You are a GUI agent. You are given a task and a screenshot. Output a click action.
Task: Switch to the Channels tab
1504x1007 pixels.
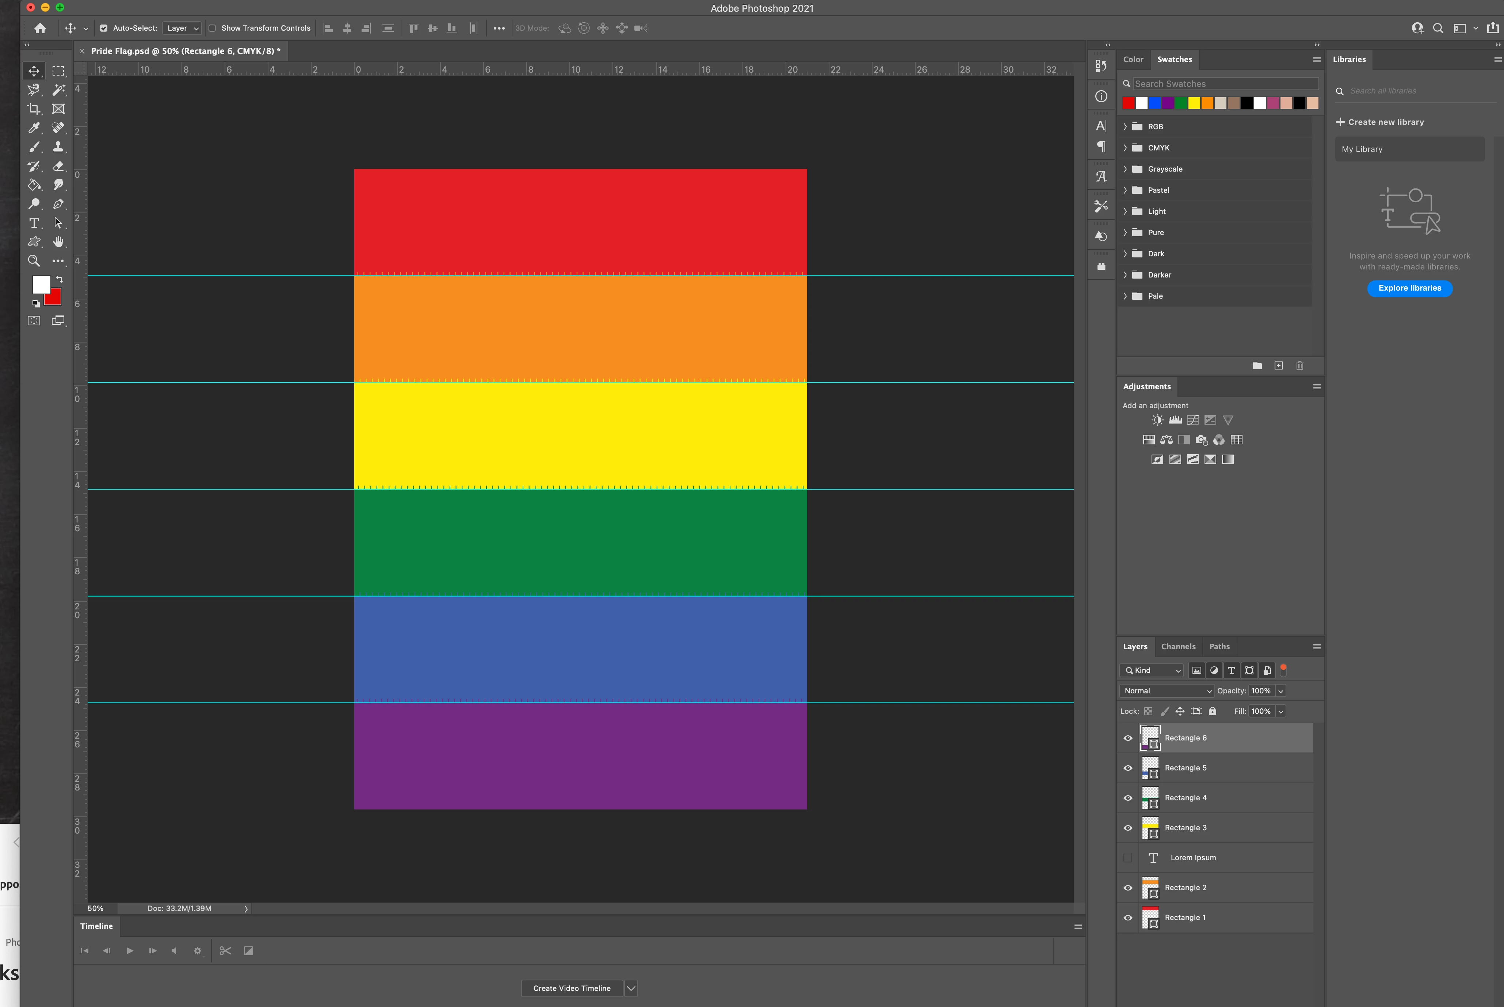point(1177,647)
